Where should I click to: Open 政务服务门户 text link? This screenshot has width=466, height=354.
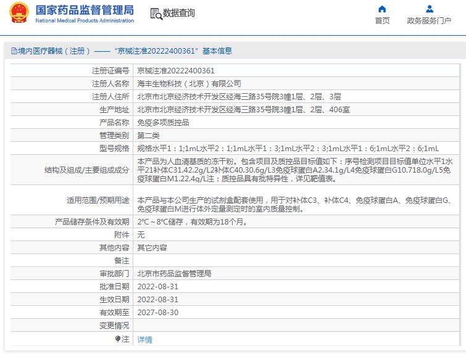coord(429,21)
